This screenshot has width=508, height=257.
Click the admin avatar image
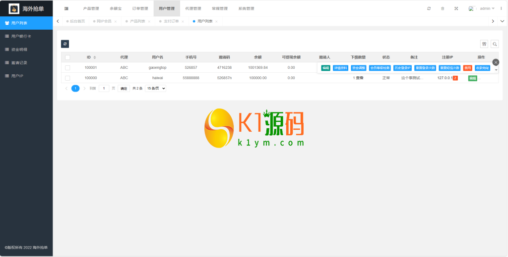472,8
